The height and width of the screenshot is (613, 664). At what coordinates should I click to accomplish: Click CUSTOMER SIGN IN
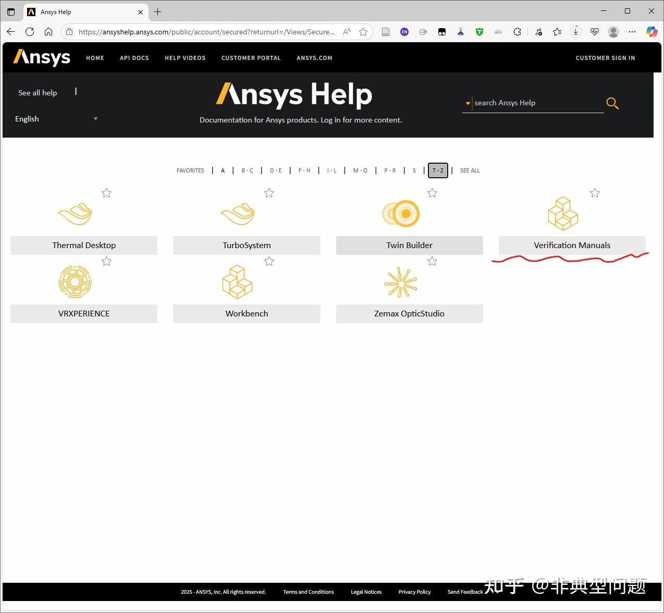click(x=605, y=58)
